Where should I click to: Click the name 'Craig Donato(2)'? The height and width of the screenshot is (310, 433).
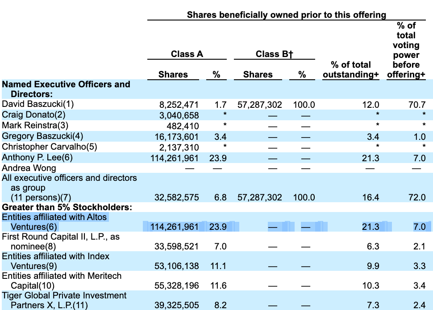pyautogui.click(x=33, y=114)
